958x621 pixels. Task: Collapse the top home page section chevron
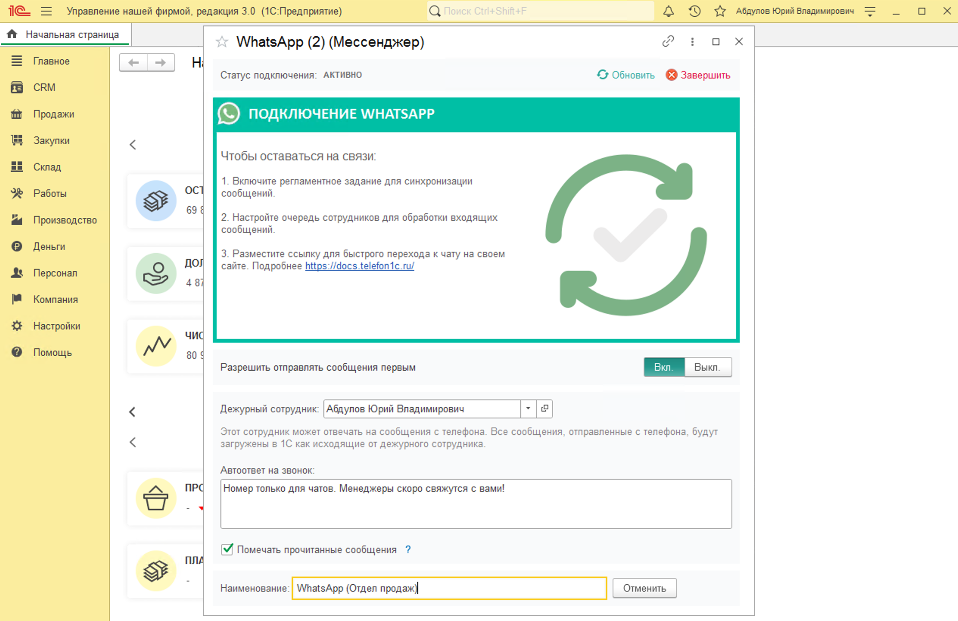coord(133,145)
